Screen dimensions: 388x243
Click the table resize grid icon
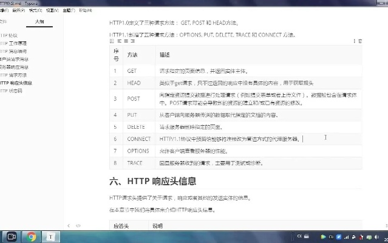pos(111,41)
